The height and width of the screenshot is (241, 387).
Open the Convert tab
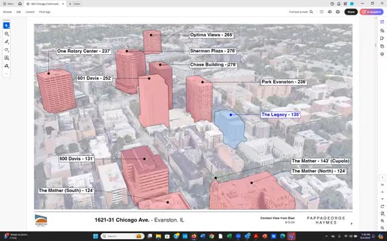(30, 12)
